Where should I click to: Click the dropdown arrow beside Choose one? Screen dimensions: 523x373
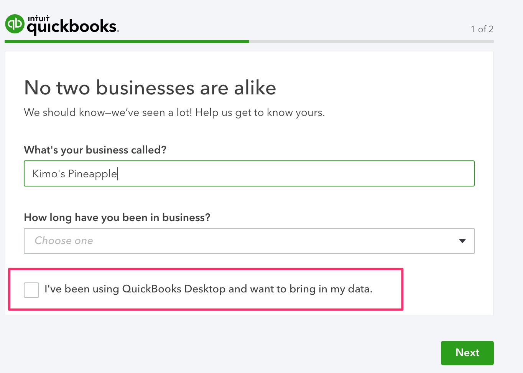pyautogui.click(x=462, y=241)
